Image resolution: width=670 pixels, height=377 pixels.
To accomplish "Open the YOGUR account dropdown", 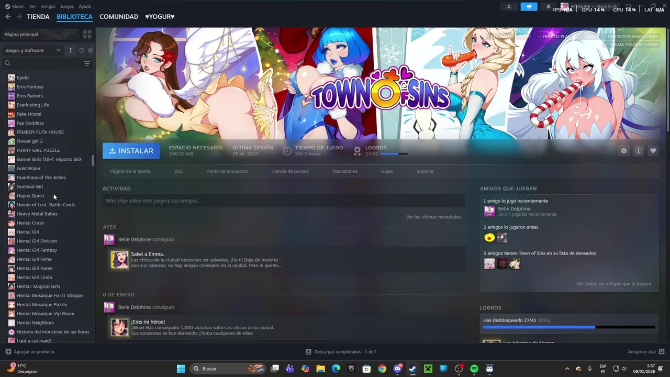I will (581, 7).
